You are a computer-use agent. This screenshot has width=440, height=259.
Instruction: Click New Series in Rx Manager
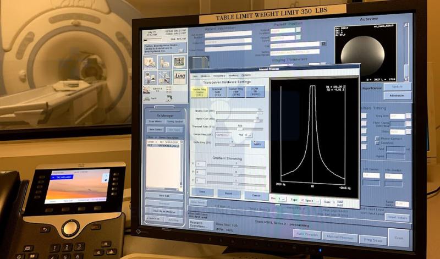pyautogui.click(x=156, y=130)
